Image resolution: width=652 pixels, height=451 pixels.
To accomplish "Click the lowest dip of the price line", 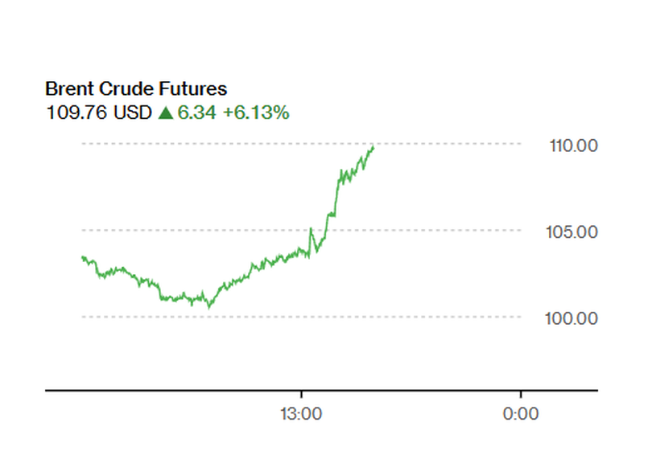I will (x=209, y=307).
